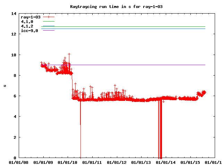Click the blue 4.1.2 legend line sample
This screenshot has width=222, height=167.
click(x=49, y=26)
